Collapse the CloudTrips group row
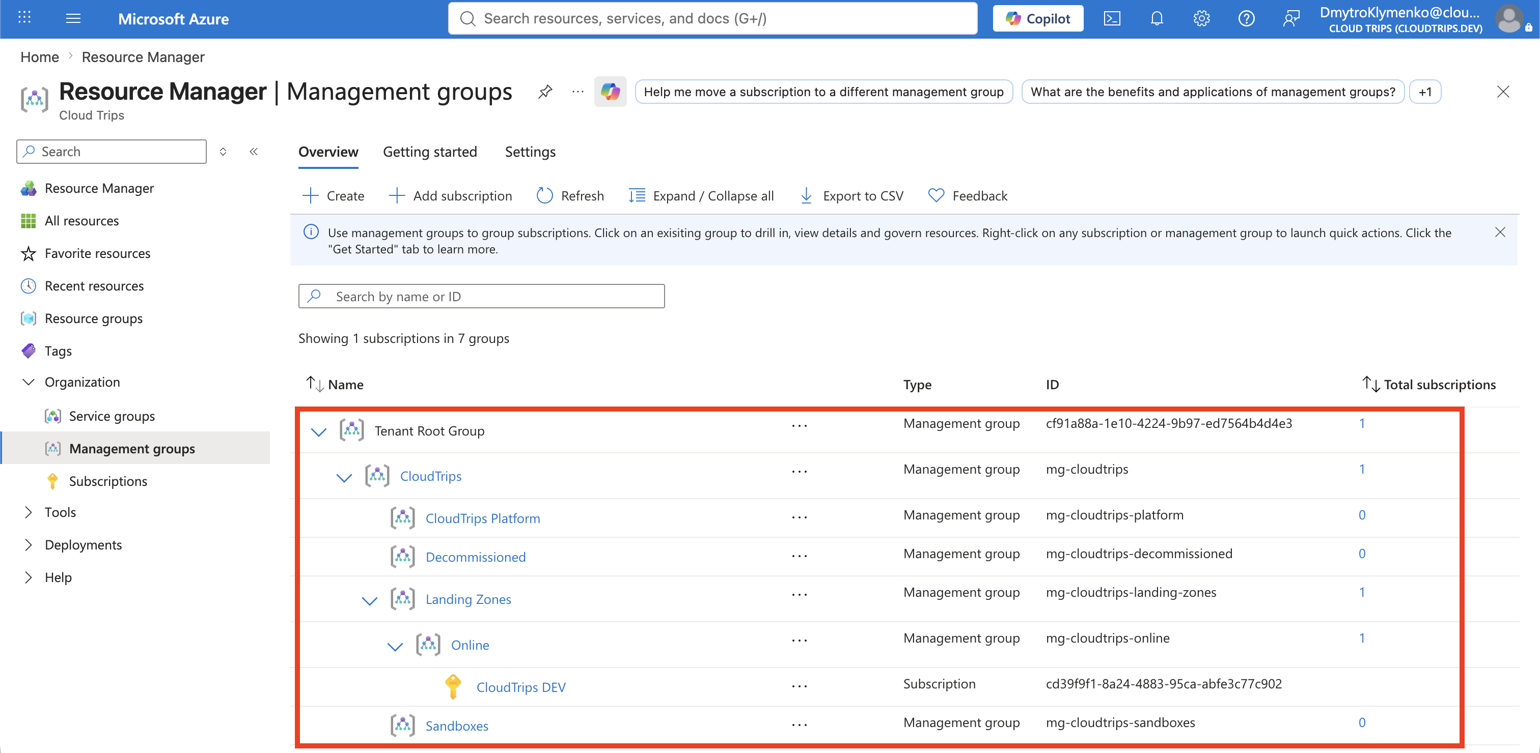The width and height of the screenshot is (1540, 753). coord(344,477)
